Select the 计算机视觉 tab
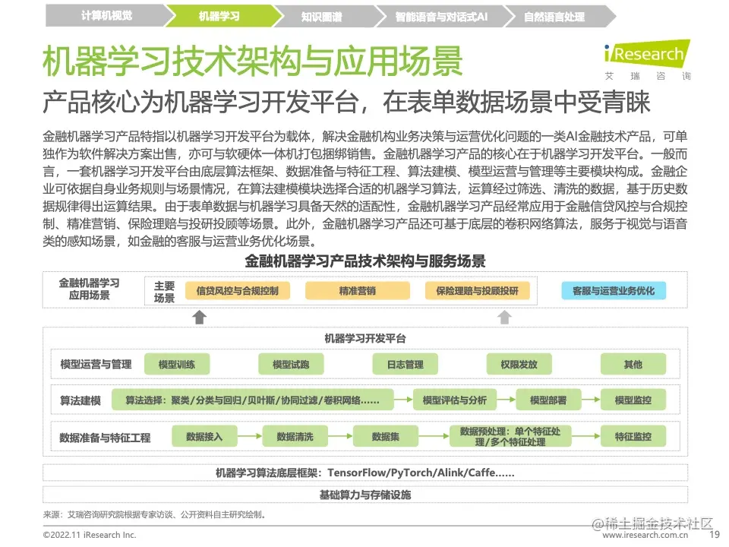729x547 pixels. click(106, 16)
